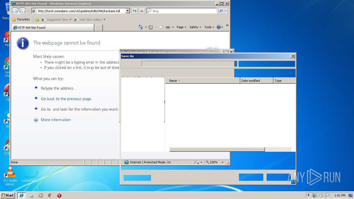
Task: Click the 1:01 PM taskbar clock
Action: [340, 195]
